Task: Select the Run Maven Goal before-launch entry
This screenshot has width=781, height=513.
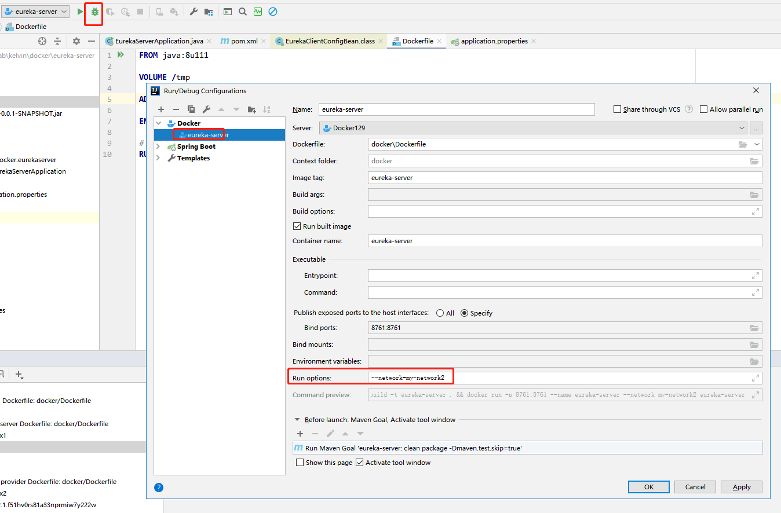Action: (528, 448)
